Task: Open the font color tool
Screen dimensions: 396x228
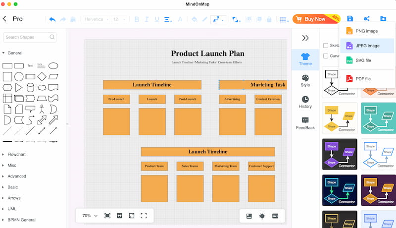Action: pos(180,19)
